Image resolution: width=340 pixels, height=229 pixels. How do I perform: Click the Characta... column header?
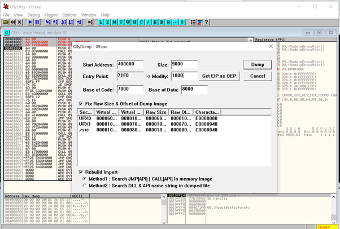[x=207, y=112]
